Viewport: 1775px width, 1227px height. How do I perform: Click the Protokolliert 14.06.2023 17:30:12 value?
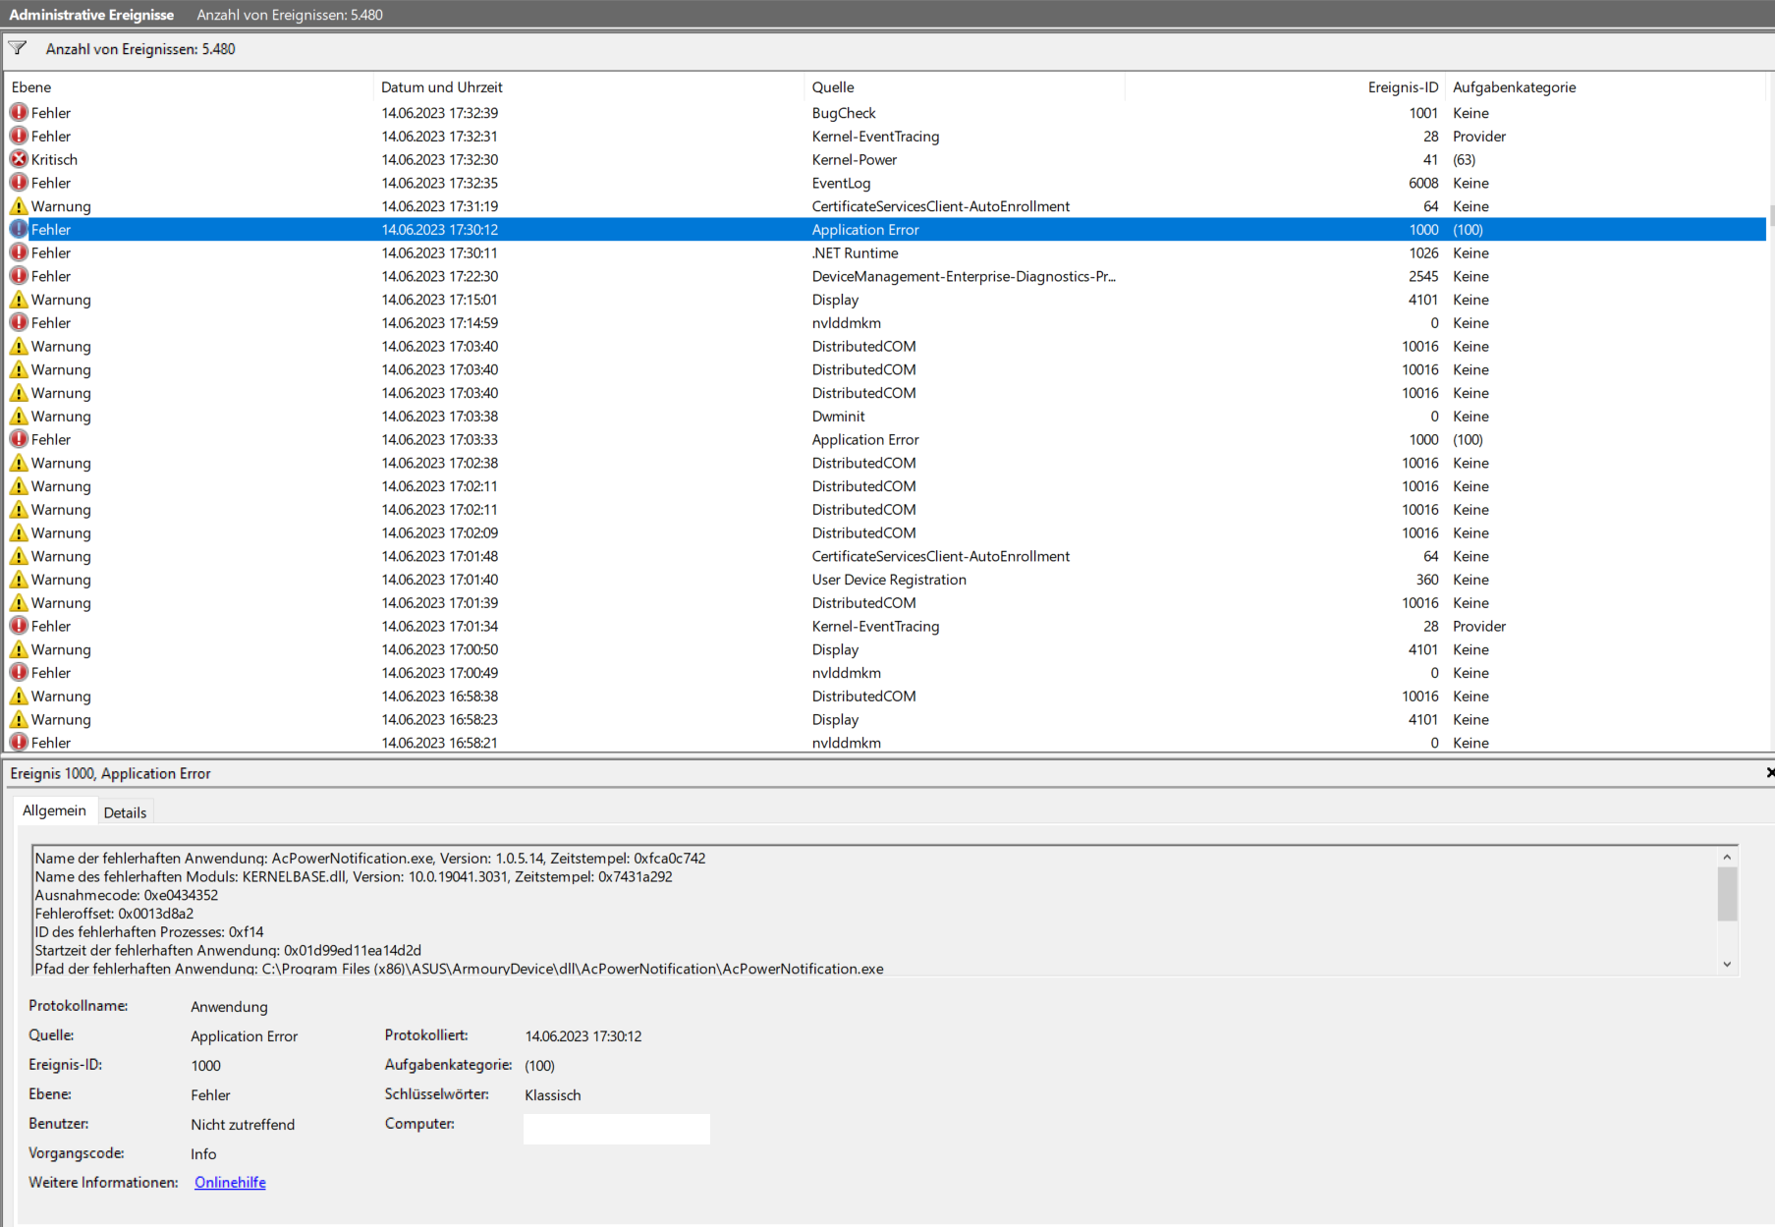pos(583,1036)
